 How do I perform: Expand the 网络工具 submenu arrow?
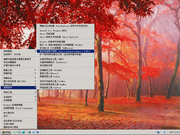35,92
